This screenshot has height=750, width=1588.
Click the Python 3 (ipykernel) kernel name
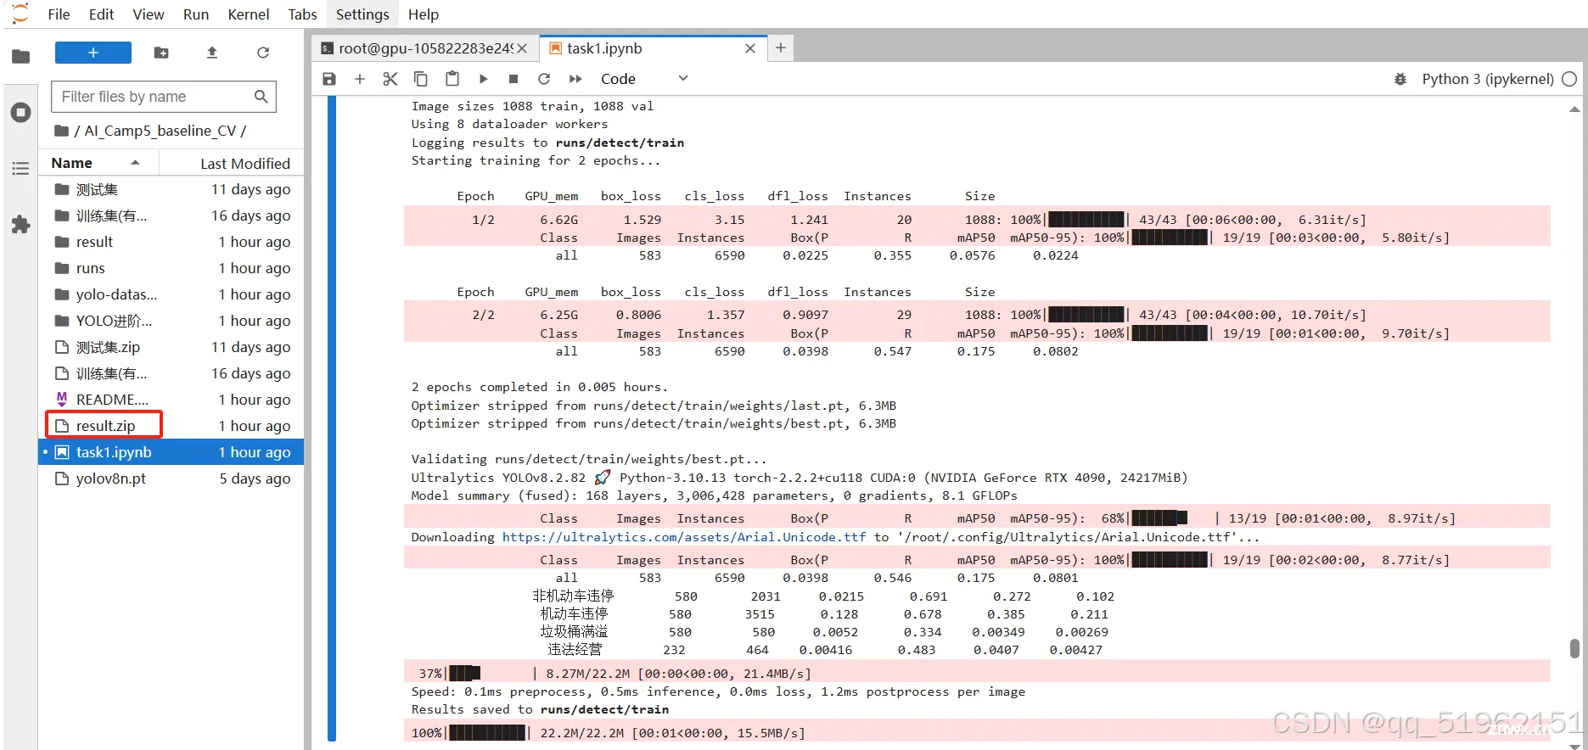point(1488,79)
